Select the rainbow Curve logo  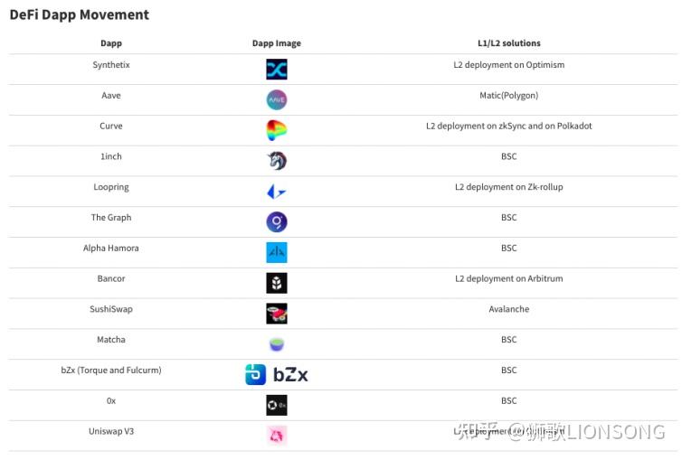pyautogui.click(x=277, y=130)
